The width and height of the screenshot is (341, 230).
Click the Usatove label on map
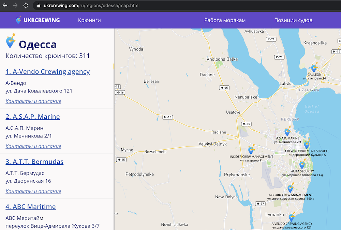coord(233,112)
